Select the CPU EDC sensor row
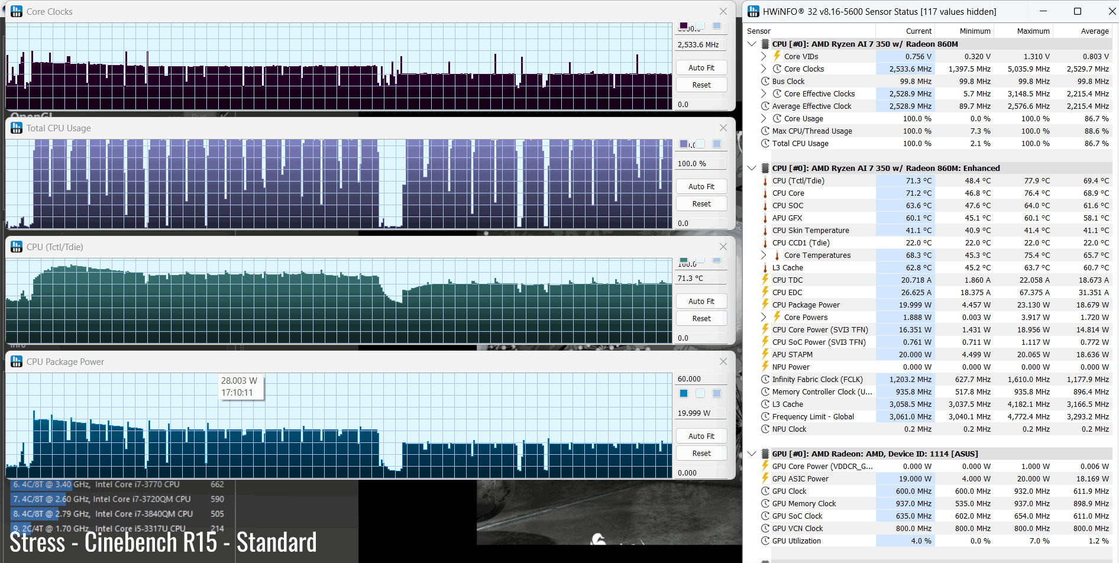 (x=935, y=292)
